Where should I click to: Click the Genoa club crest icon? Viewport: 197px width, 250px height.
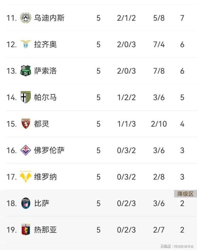(26, 230)
